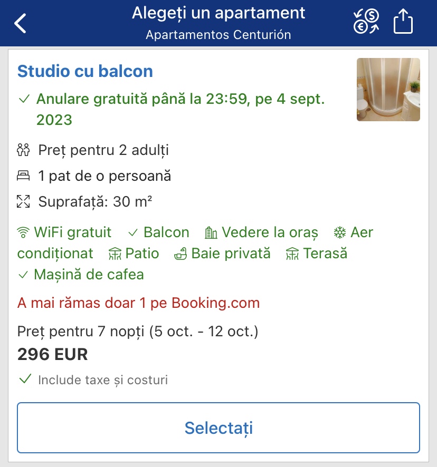Image resolution: width=437 pixels, height=467 pixels.
Task: Open the currency converter icon
Action: [366, 23]
